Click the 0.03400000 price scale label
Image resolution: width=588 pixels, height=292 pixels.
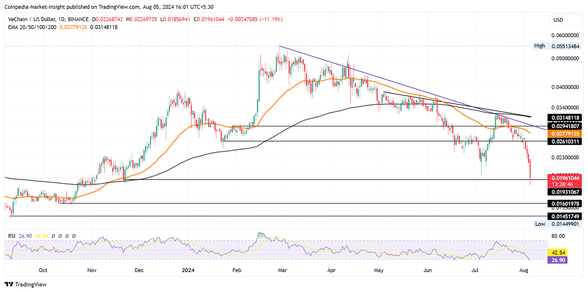click(565, 108)
